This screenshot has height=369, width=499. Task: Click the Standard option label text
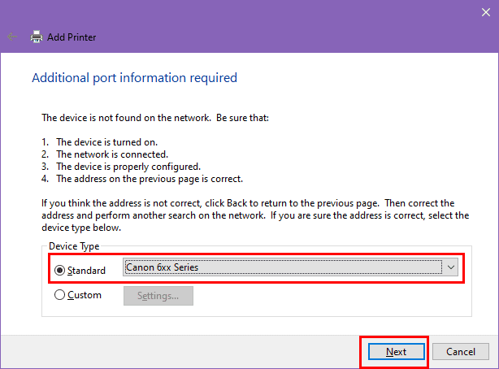pos(86,271)
